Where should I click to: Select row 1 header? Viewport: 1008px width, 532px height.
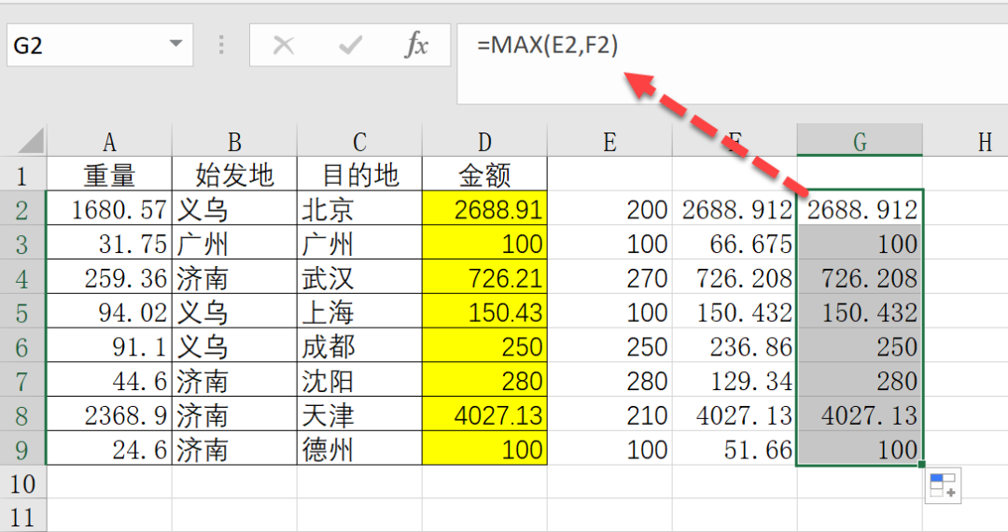[22, 175]
